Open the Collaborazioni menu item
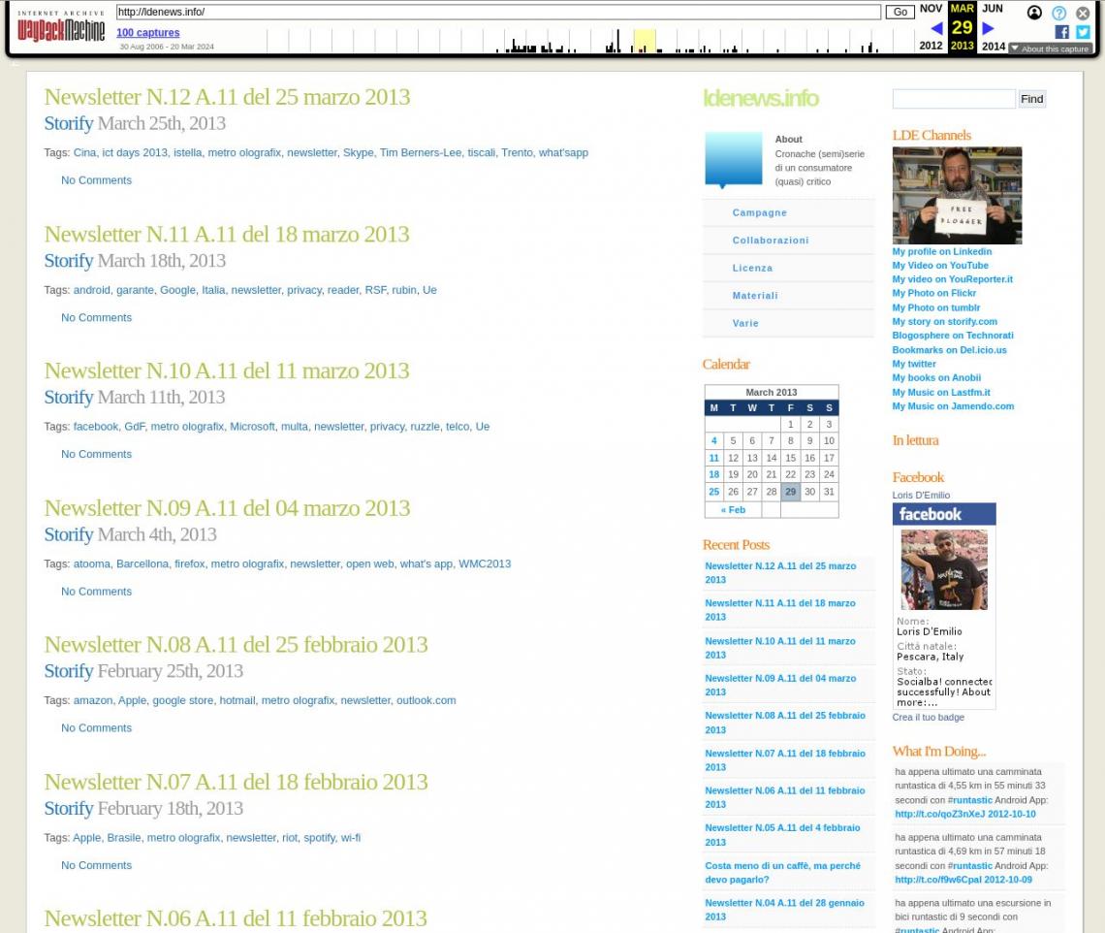The image size is (1105, 933). (x=770, y=241)
